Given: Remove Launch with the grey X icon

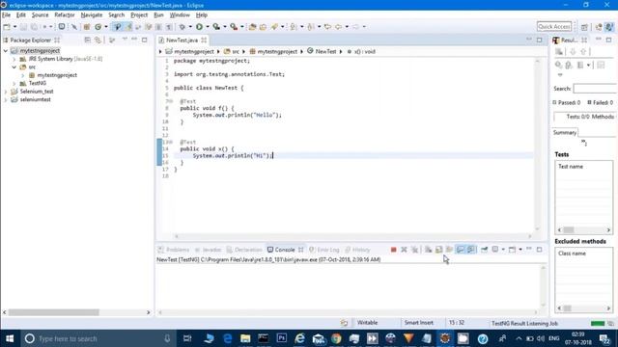Looking at the screenshot, I should 404,250.
